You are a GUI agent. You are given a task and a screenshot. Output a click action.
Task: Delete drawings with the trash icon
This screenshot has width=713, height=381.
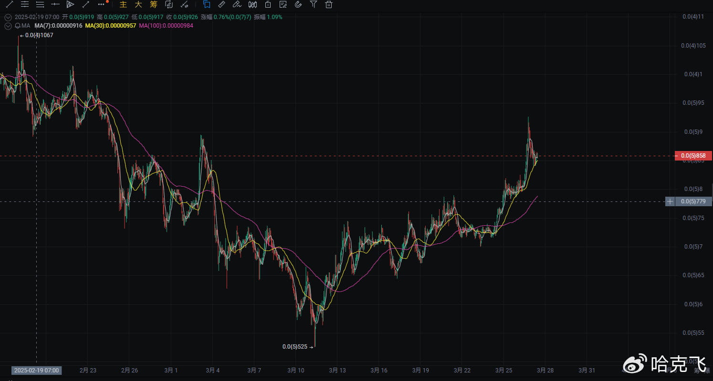click(x=329, y=5)
